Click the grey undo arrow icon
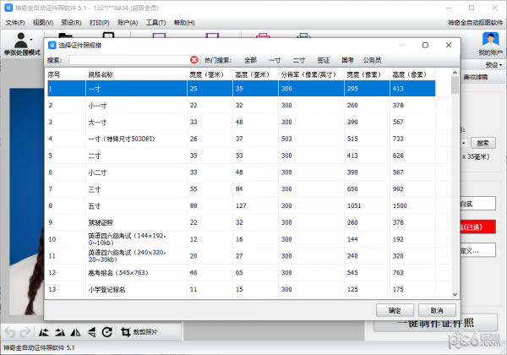507x355 pixels. pyautogui.click(x=9, y=332)
